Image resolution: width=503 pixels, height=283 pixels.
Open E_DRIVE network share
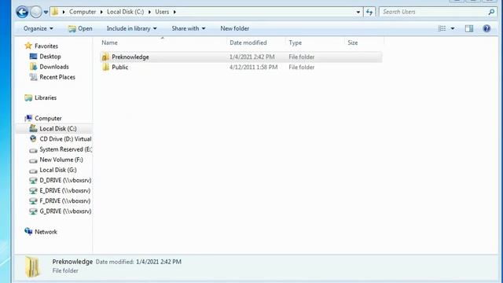click(65, 190)
